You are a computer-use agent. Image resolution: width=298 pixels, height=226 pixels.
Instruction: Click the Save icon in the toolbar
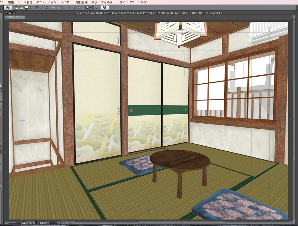(x=26, y=8)
